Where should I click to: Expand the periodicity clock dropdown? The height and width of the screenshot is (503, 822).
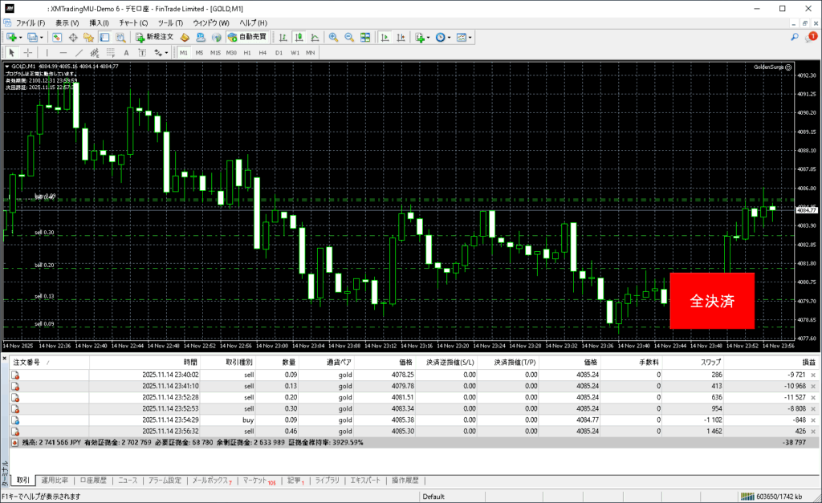click(448, 38)
